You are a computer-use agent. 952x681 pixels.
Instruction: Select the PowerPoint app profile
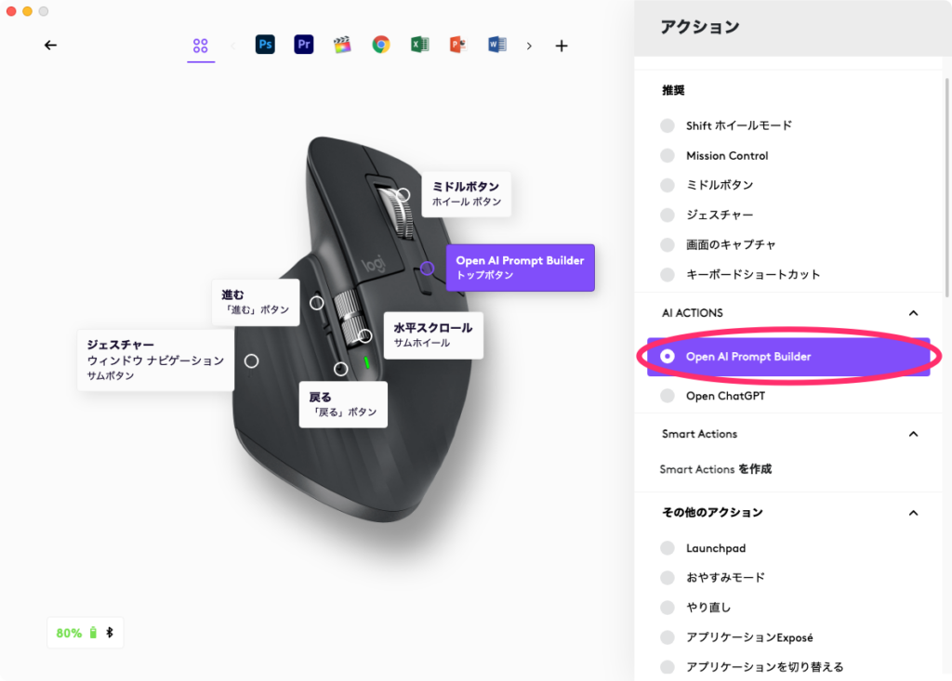pos(457,45)
